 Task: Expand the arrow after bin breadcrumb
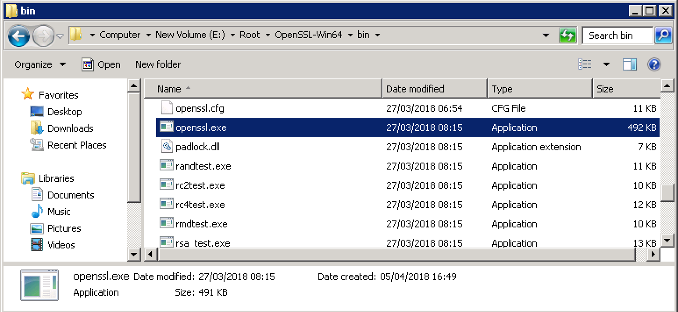[377, 35]
